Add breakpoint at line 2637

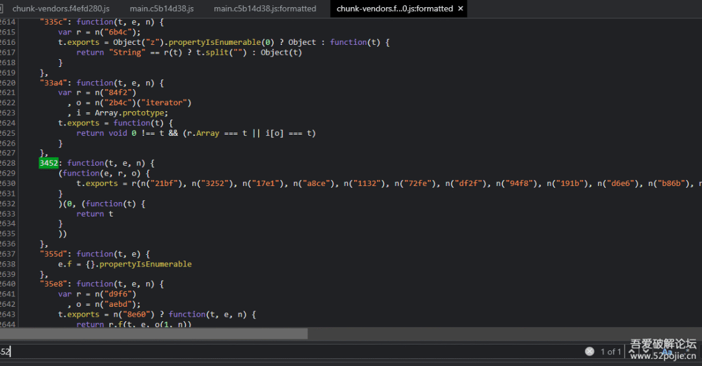[x=8, y=254]
